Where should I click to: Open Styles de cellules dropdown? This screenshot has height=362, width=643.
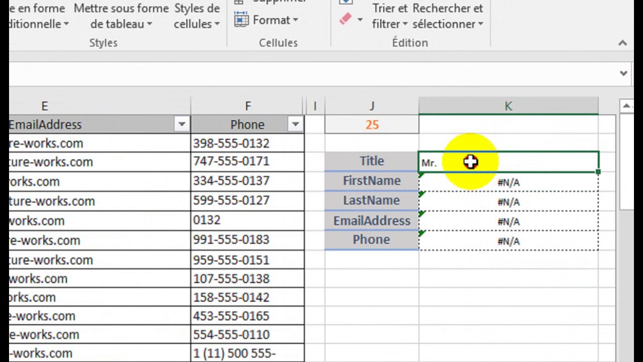[197, 16]
